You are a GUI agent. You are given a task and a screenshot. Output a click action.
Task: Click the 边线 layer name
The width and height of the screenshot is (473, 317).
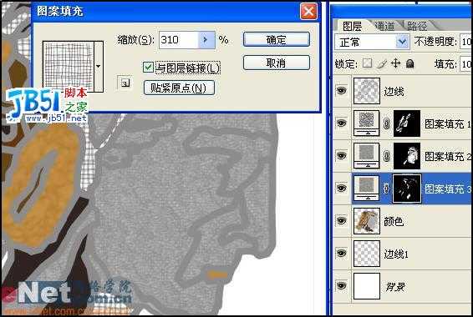click(x=394, y=91)
